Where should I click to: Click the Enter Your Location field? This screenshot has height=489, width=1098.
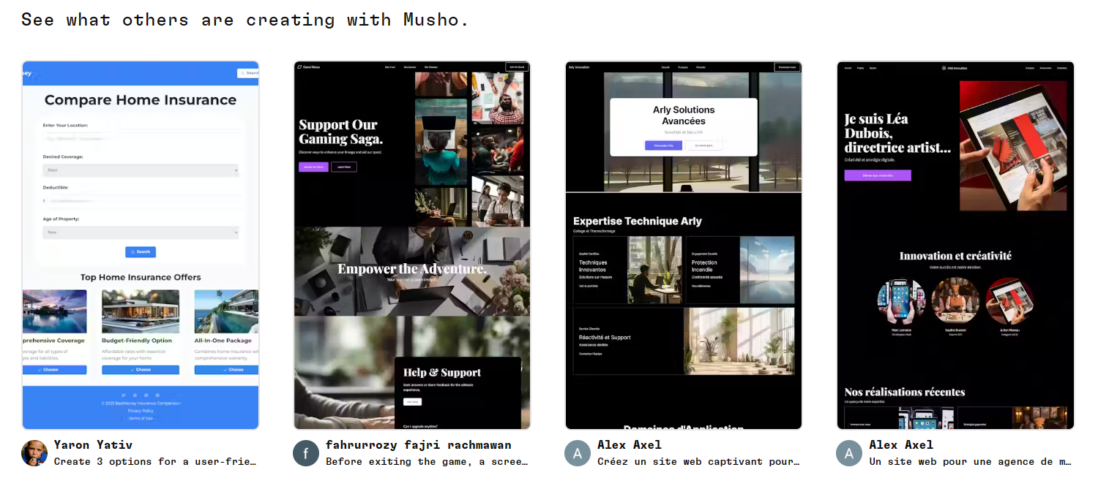(141, 137)
